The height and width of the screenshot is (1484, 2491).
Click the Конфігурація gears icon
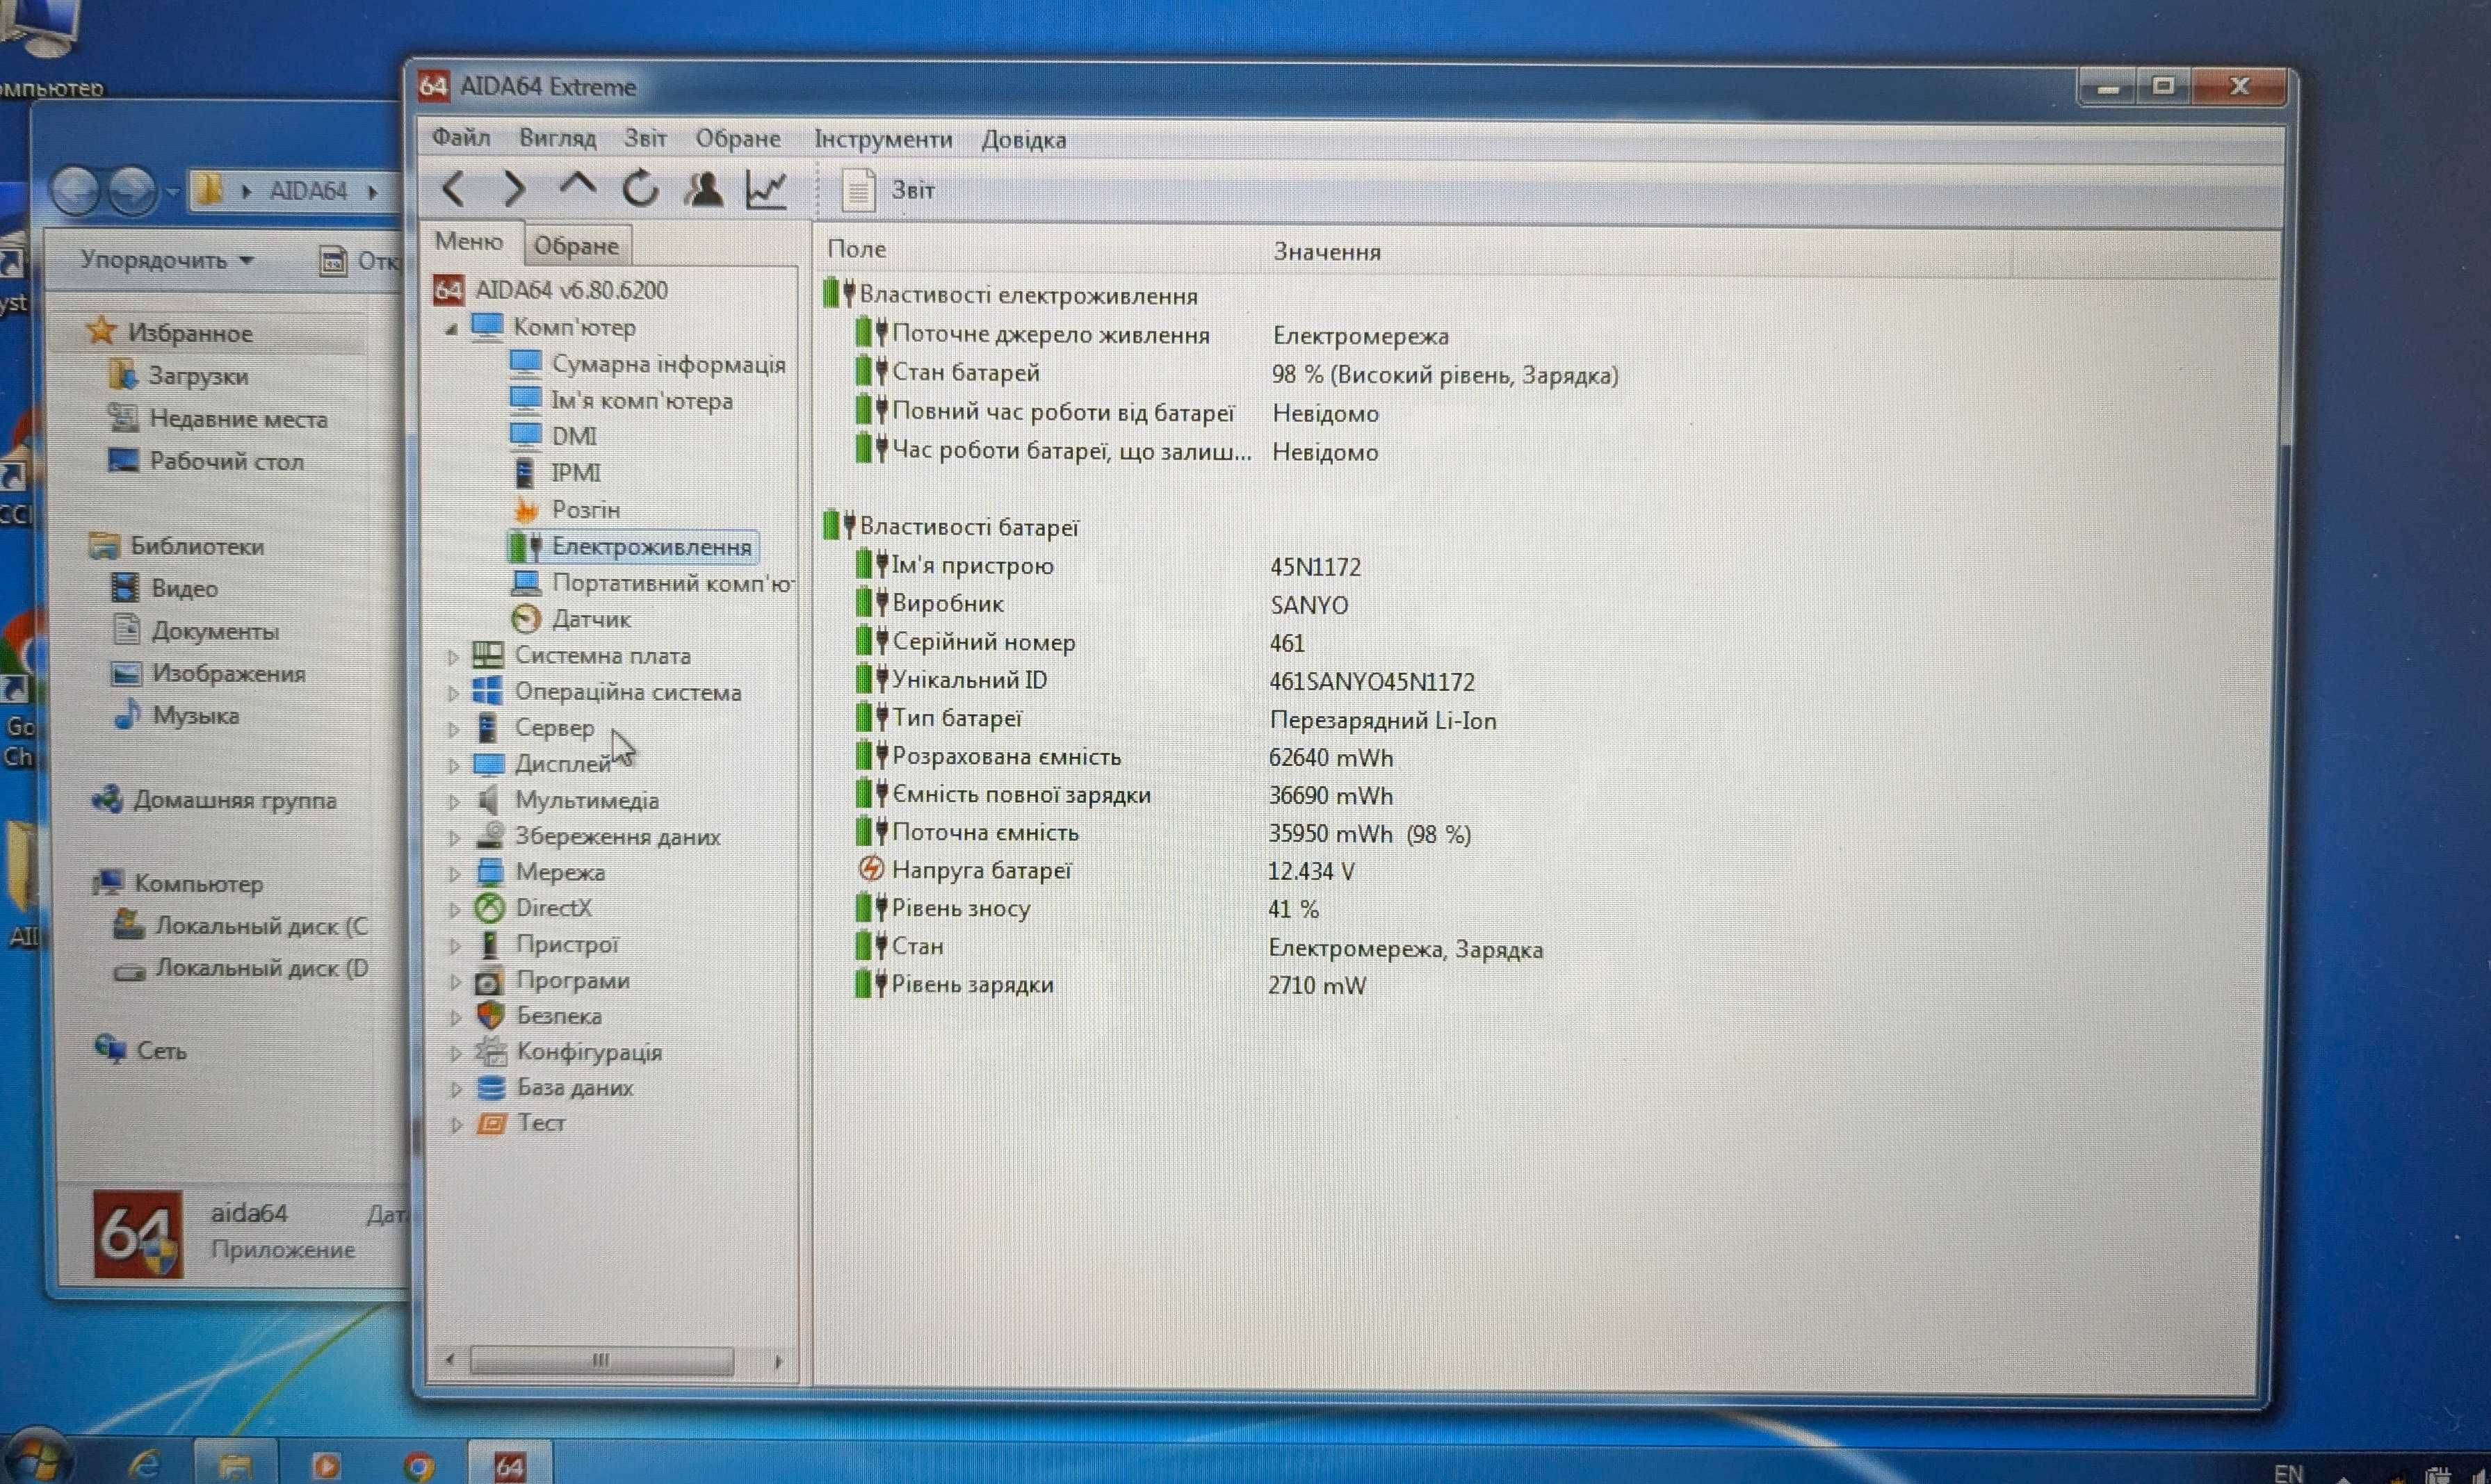point(490,1052)
